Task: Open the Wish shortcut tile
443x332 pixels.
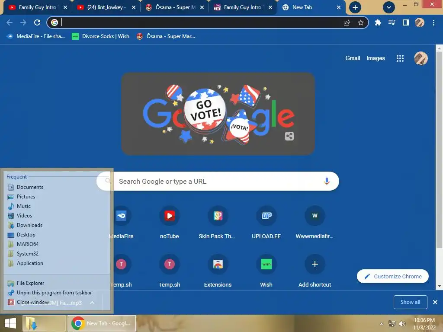Action: 266,271
